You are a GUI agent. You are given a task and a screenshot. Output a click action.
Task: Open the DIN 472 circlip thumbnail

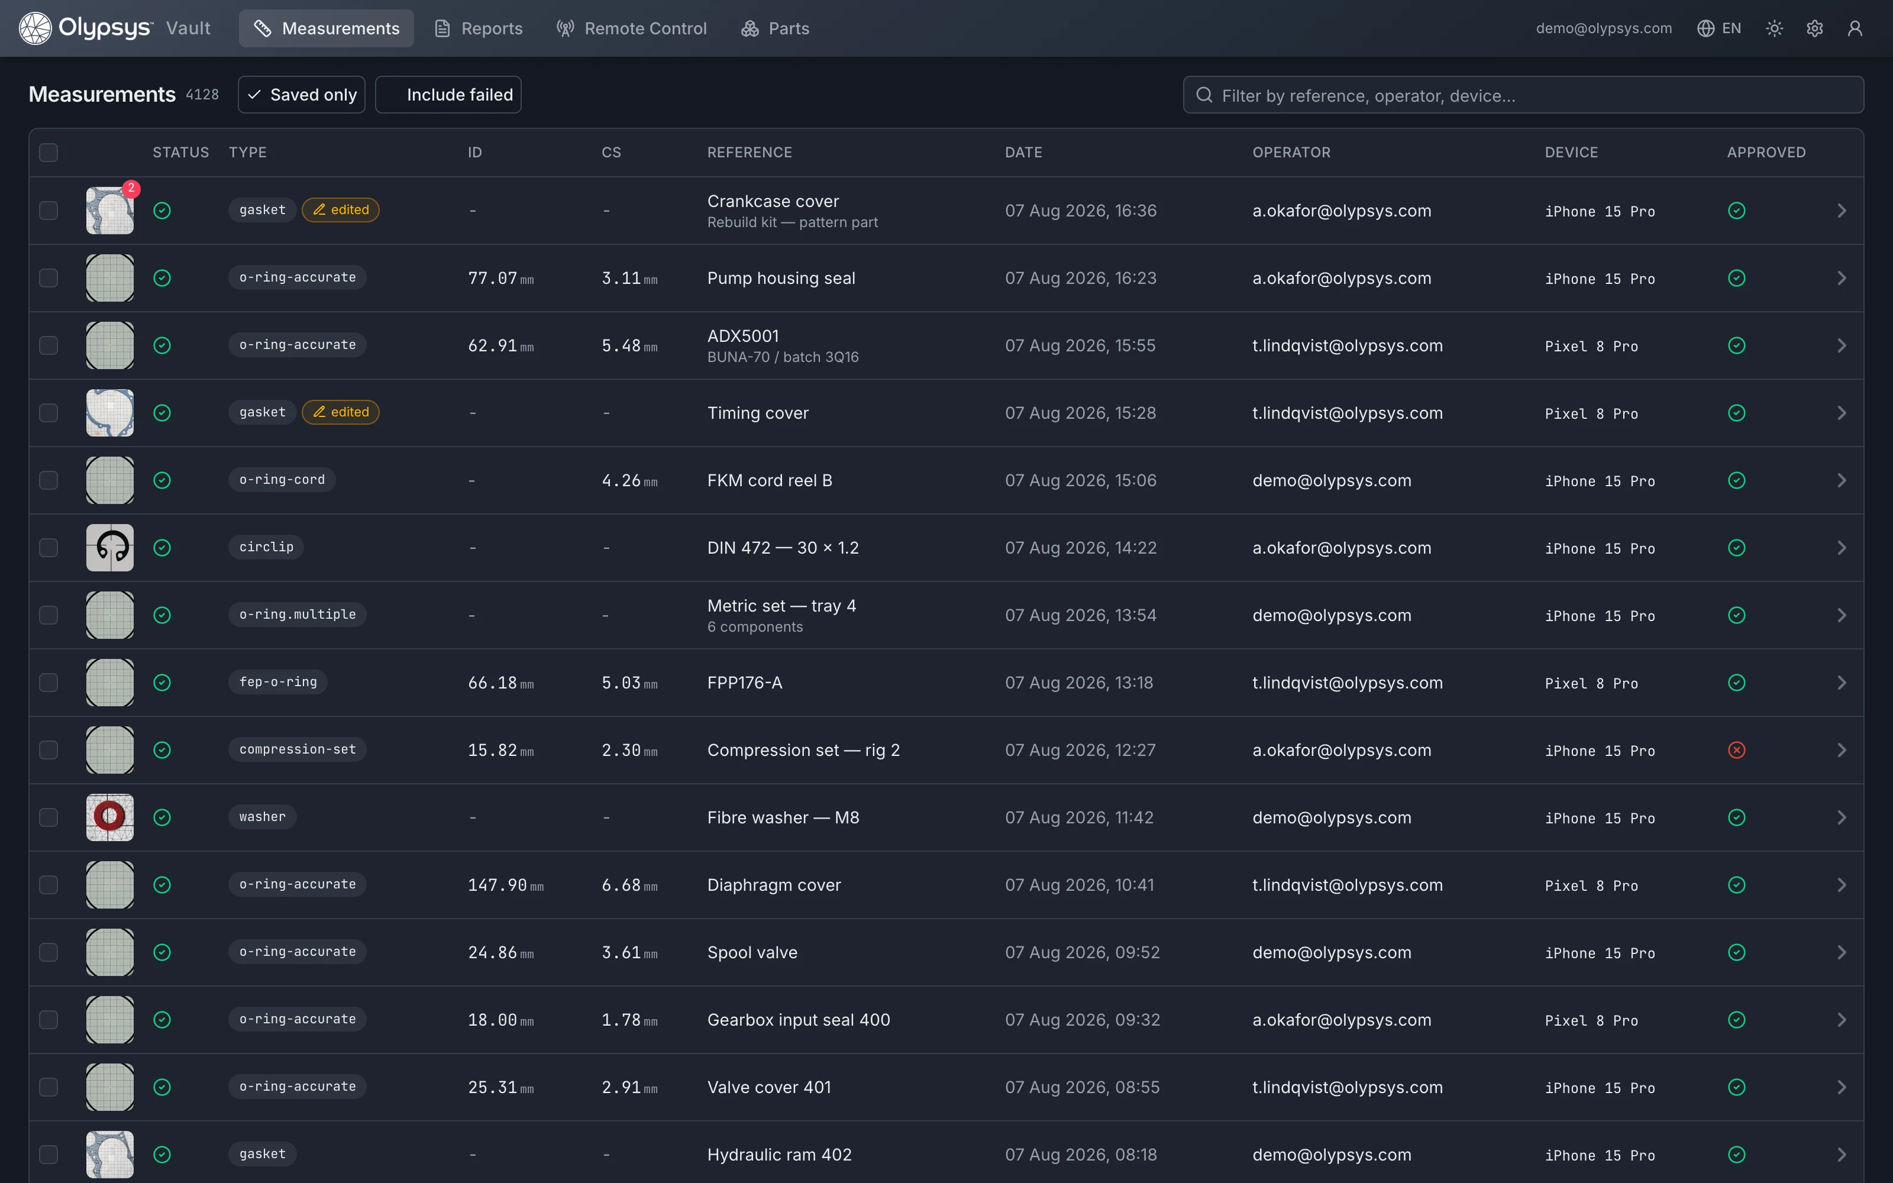click(109, 548)
